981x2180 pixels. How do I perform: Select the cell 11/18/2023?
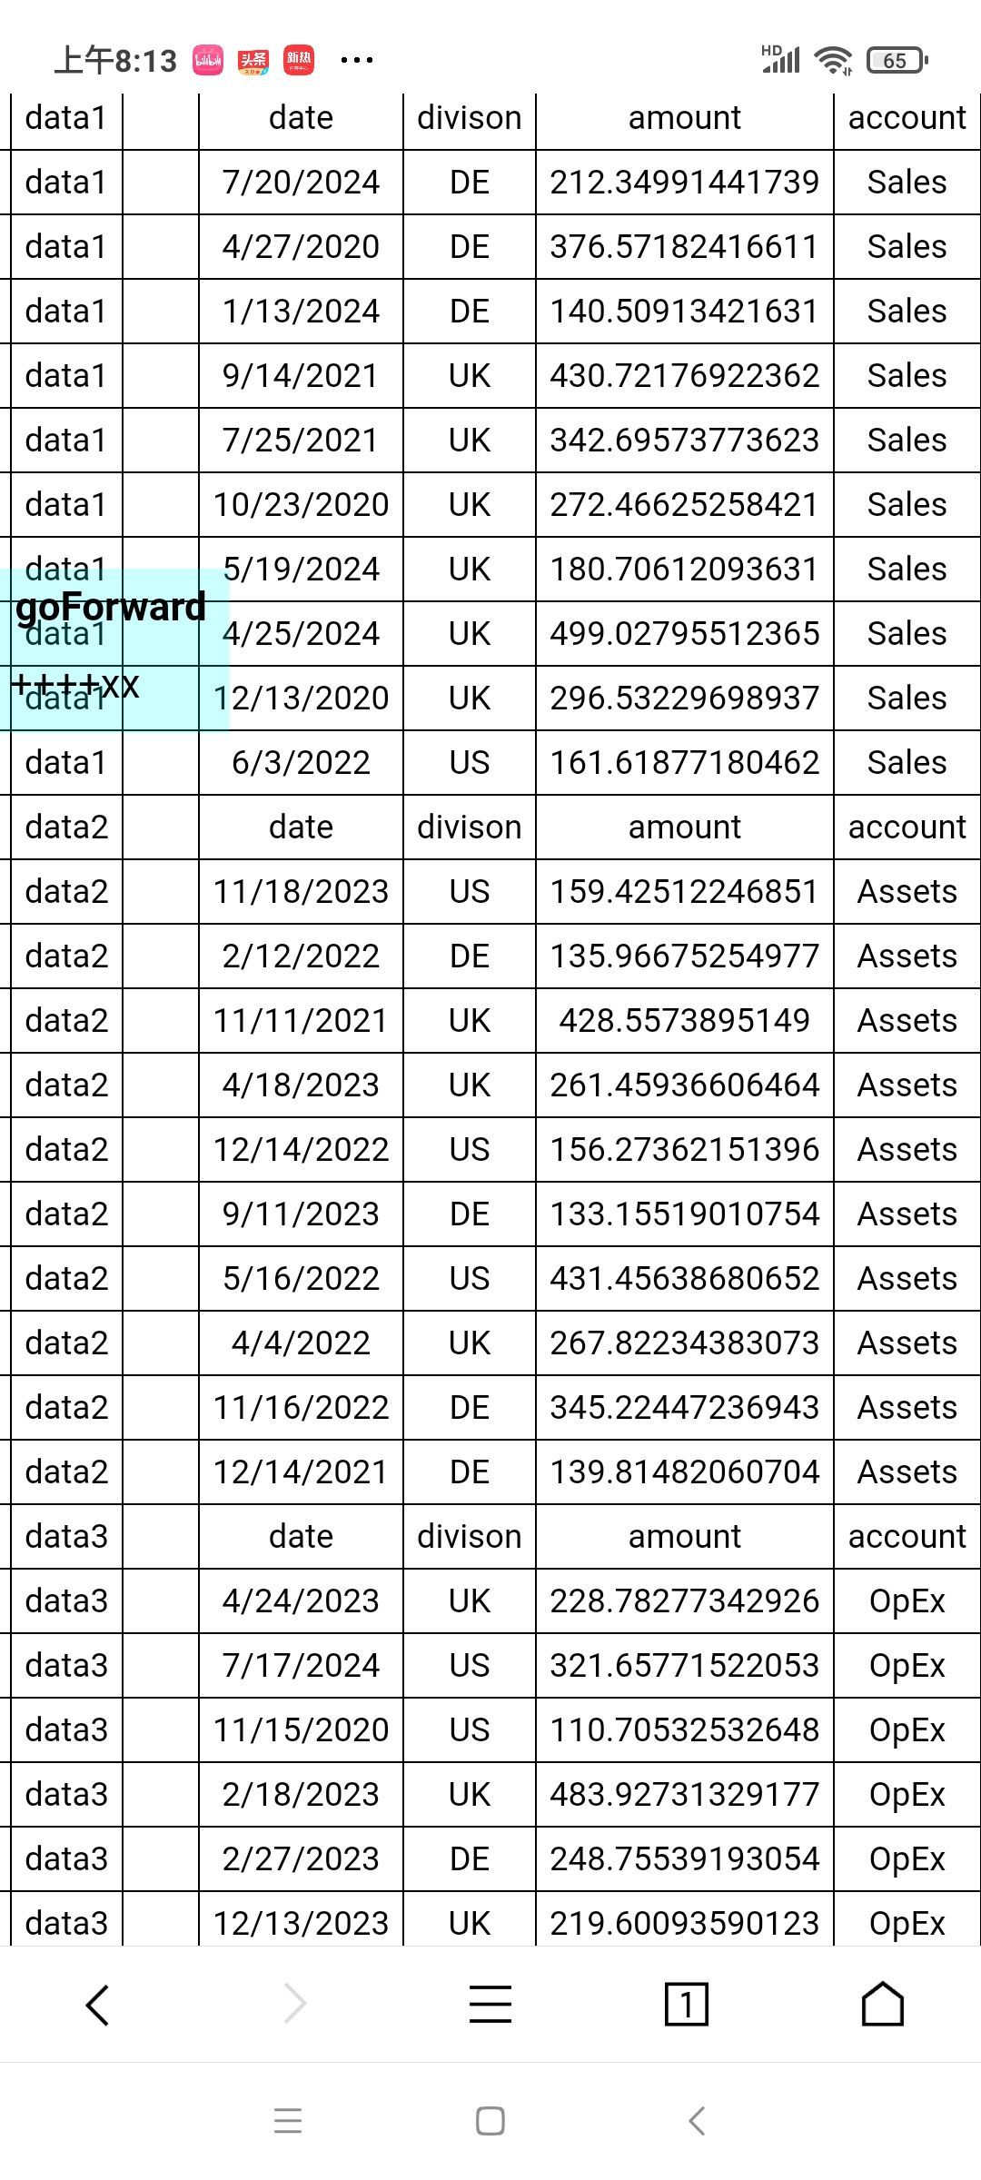tap(301, 892)
